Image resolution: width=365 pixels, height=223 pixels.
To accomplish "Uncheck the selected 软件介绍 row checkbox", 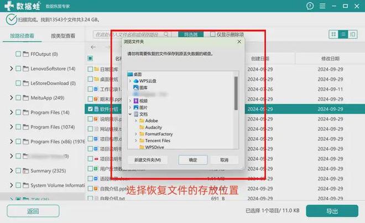I will tap(90, 109).
